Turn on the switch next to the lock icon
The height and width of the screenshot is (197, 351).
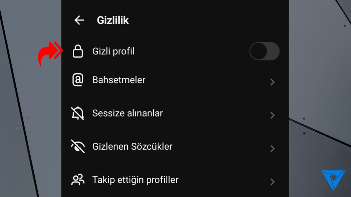tap(264, 51)
